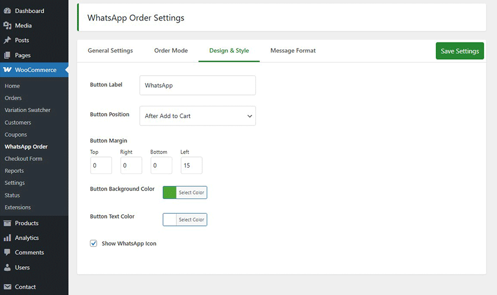
Task: Open the Message Format tab
Action: (x=293, y=50)
